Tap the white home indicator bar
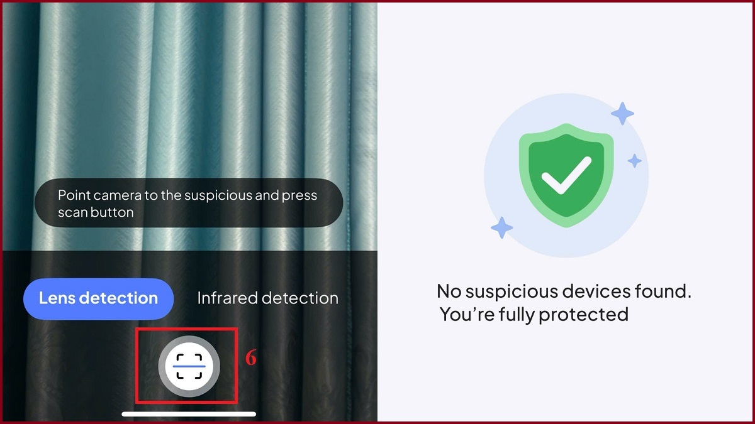The height and width of the screenshot is (424, 755). coord(189,414)
